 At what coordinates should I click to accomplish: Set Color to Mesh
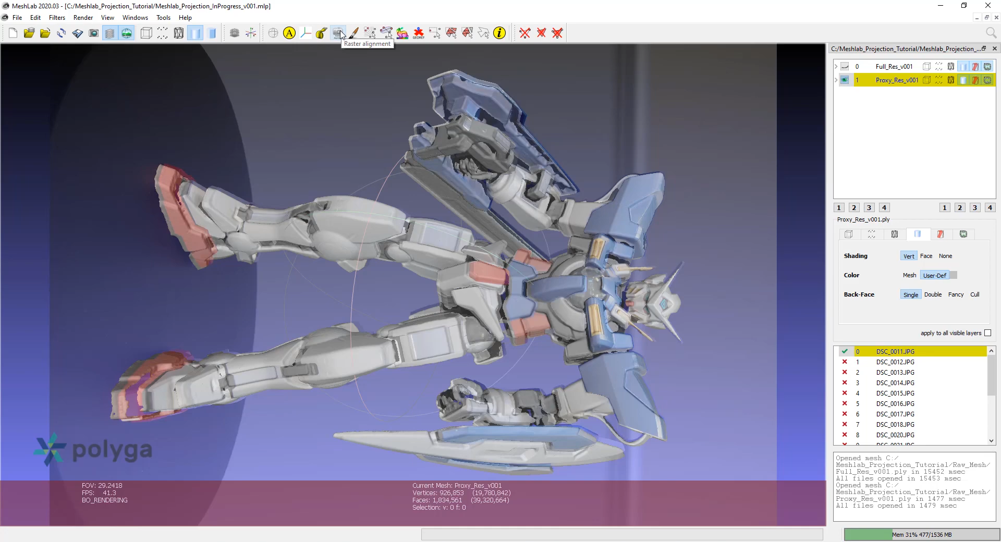point(909,276)
